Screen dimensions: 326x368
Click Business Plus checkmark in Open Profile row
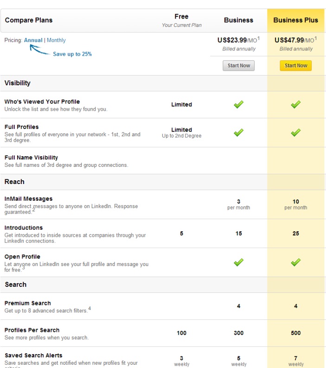click(x=295, y=262)
